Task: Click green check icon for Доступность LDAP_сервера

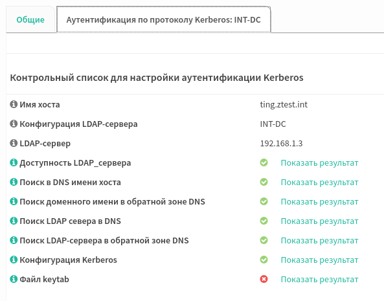Action: 264,162
